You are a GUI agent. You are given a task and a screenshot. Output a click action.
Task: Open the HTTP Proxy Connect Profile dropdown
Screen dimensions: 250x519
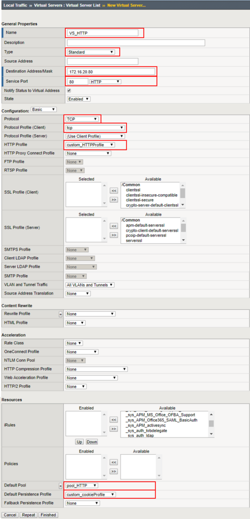click(x=88, y=153)
